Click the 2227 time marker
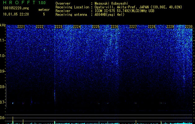This screenshot has width=195, height=124. point(133,27)
